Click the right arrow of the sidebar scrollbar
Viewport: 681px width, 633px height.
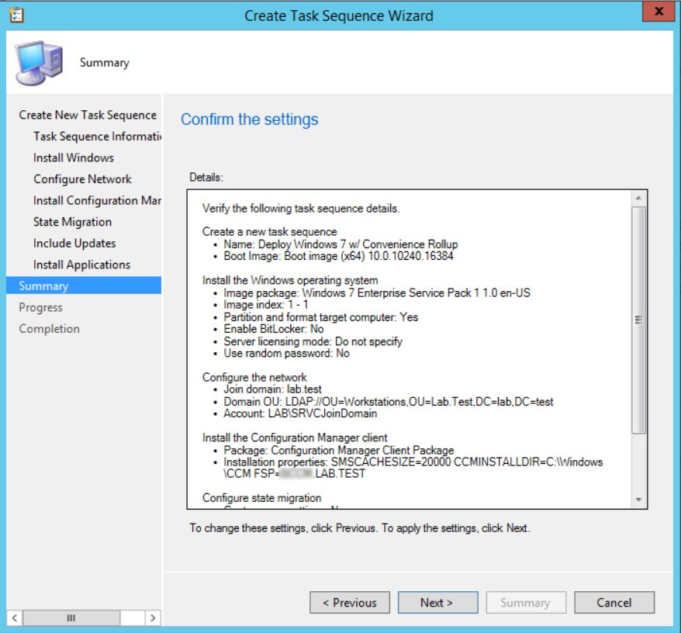153,617
